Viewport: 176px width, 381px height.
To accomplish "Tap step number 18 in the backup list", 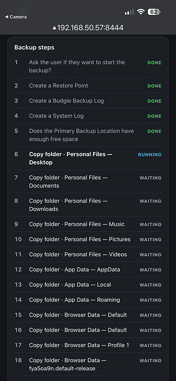I will click(x=18, y=360).
